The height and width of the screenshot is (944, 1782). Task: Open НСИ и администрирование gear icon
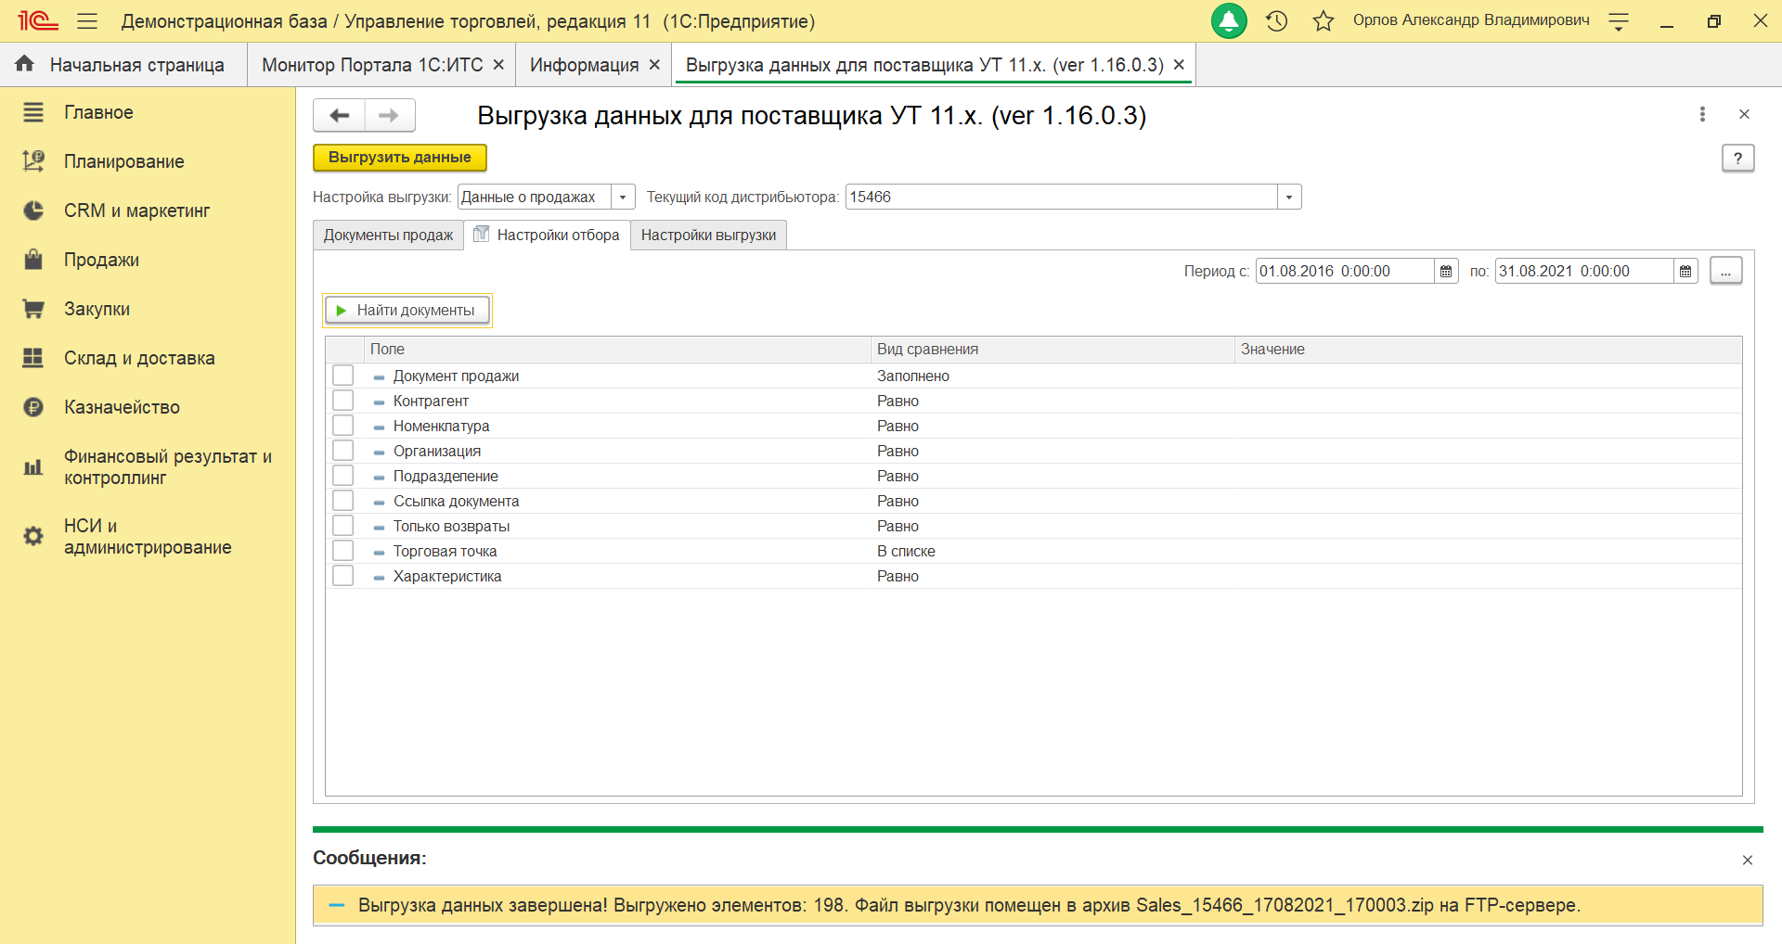(33, 536)
